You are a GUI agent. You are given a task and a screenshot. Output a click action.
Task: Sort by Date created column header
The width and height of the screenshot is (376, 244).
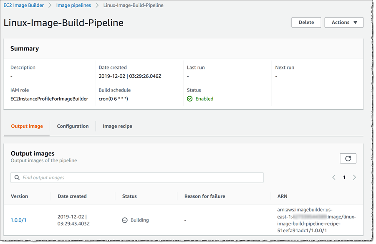click(x=72, y=196)
